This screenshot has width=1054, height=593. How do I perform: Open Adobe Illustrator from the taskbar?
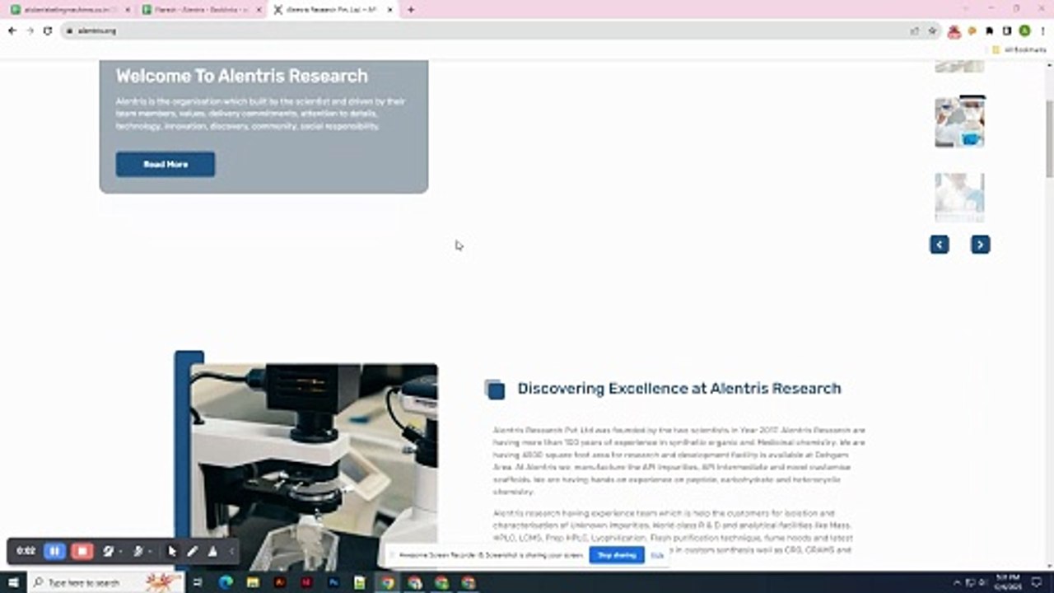(x=280, y=582)
